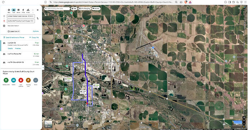Zoom out on the map
The height and width of the screenshot is (130, 248).
click(244, 124)
